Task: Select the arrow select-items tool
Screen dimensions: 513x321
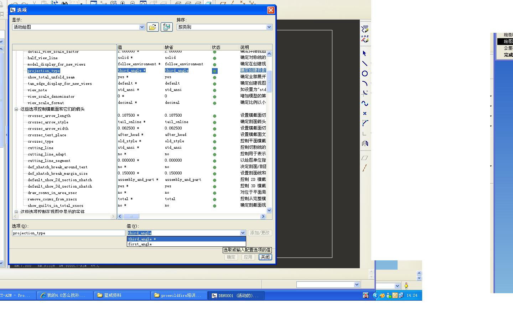Action: click(x=364, y=53)
